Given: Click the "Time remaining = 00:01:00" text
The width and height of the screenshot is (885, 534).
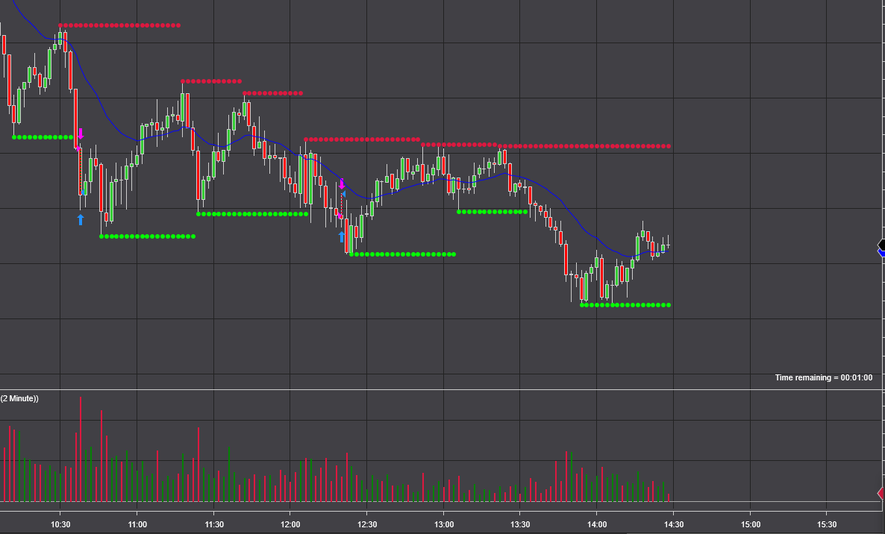Looking at the screenshot, I should click(823, 378).
